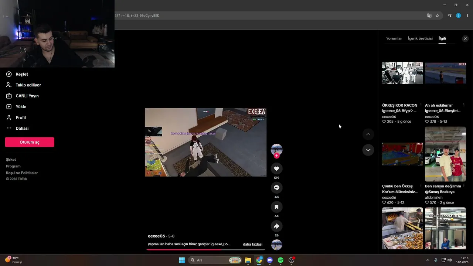Expand Dahası menu in sidebar
The height and width of the screenshot is (266, 473).
tap(17, 128)
